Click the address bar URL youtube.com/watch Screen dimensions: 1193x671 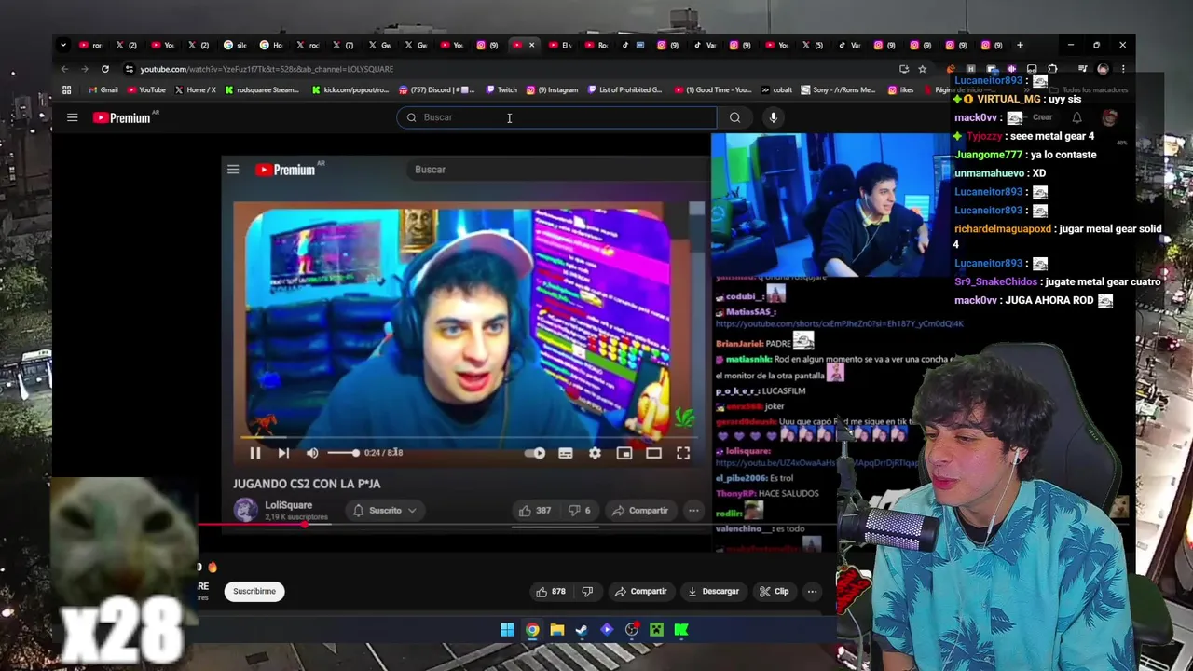[267, 69]
